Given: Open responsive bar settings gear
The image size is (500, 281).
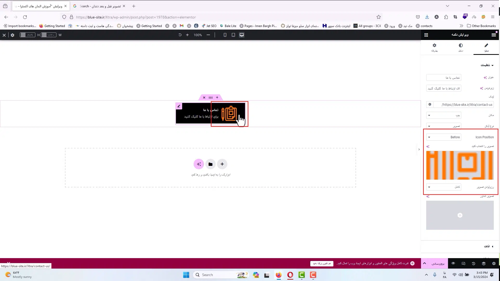Looking at the screenshot, I should 12,35.
